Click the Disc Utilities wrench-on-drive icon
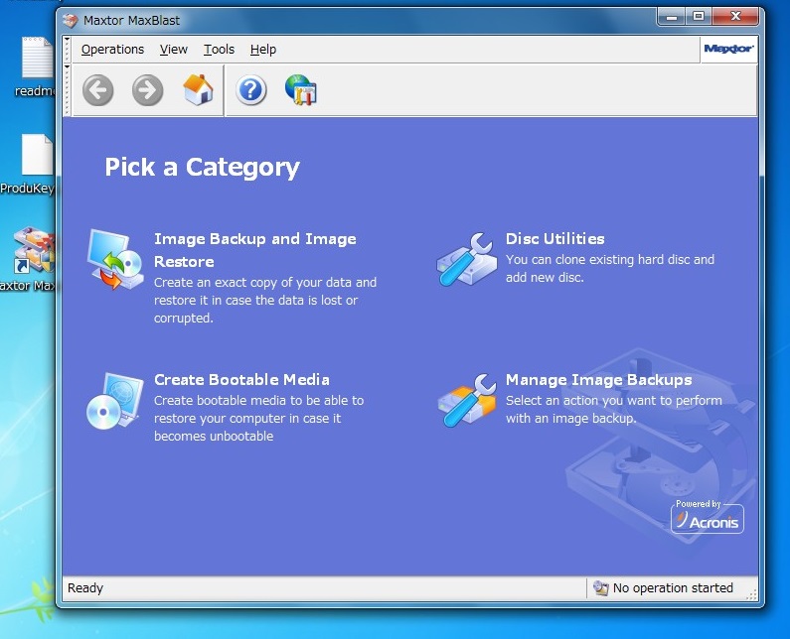This screenshot has height=639, width=790. tap(466, 260)
